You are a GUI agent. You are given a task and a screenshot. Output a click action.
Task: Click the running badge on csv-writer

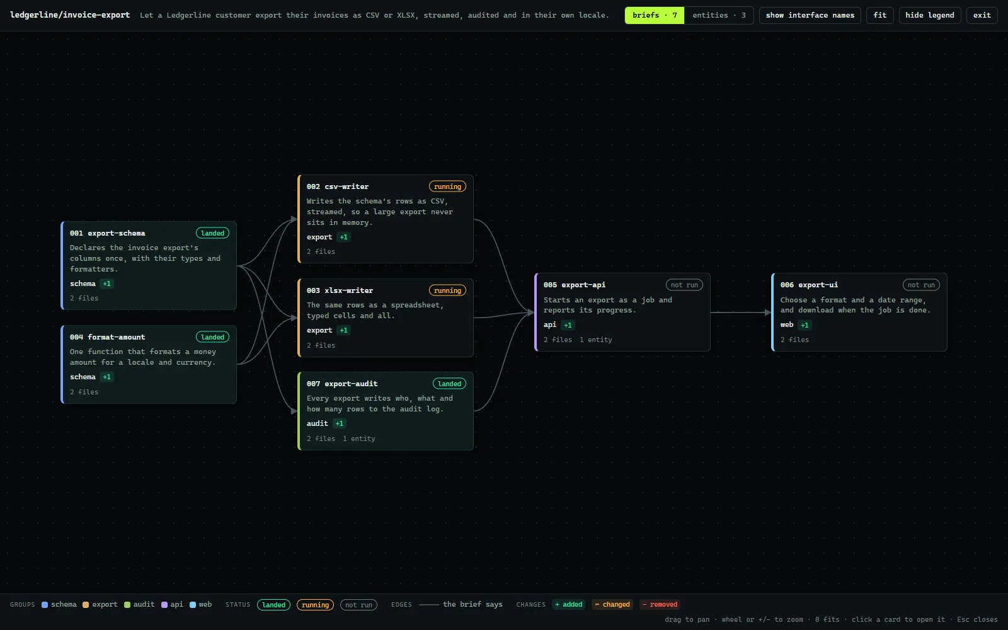tap(447, 186)
